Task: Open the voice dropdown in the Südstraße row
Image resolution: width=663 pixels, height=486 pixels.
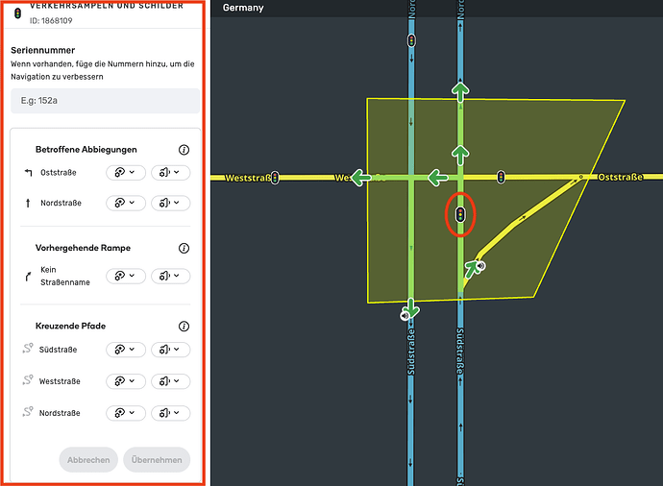Action: coord(171,350)
